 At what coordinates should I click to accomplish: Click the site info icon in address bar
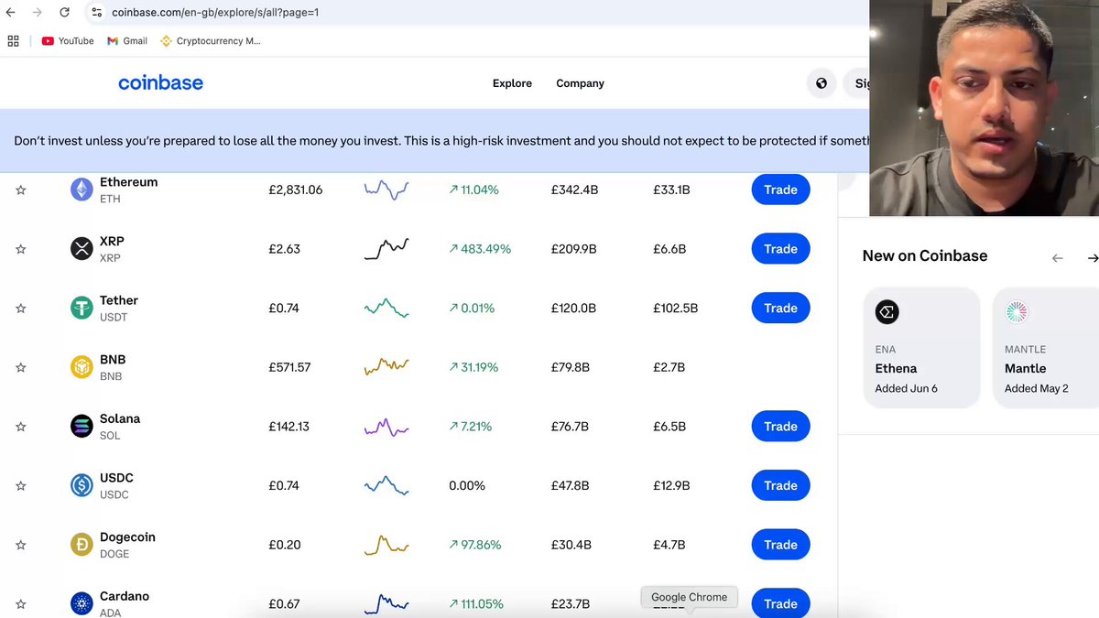(x=97, y=13)
